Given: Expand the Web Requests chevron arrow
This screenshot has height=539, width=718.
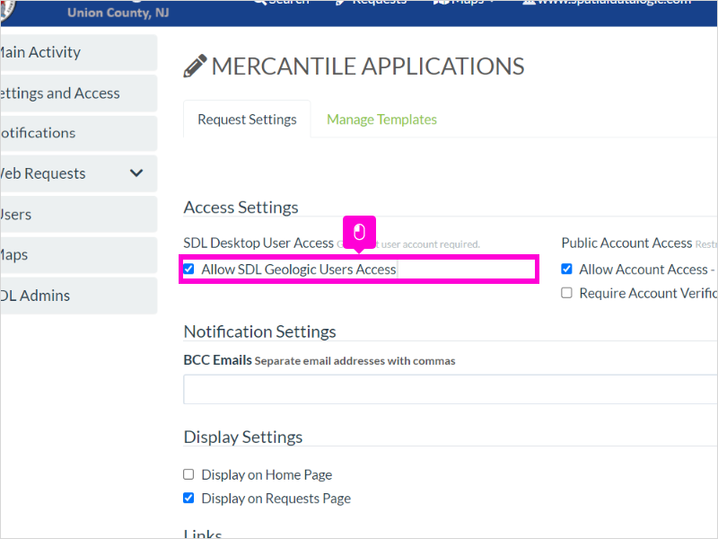Looking at the screenshot, I should pyautogui.click(x=136, y=173).
